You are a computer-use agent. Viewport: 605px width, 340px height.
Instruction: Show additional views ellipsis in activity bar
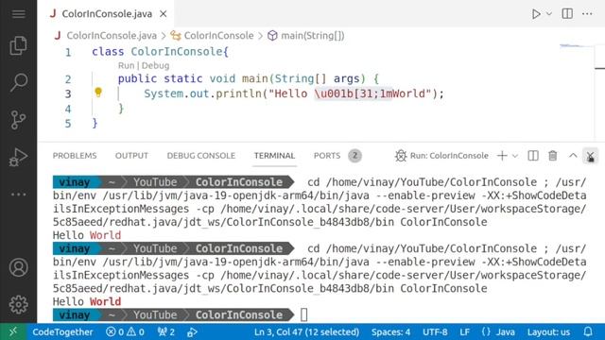tap(18, 195)
